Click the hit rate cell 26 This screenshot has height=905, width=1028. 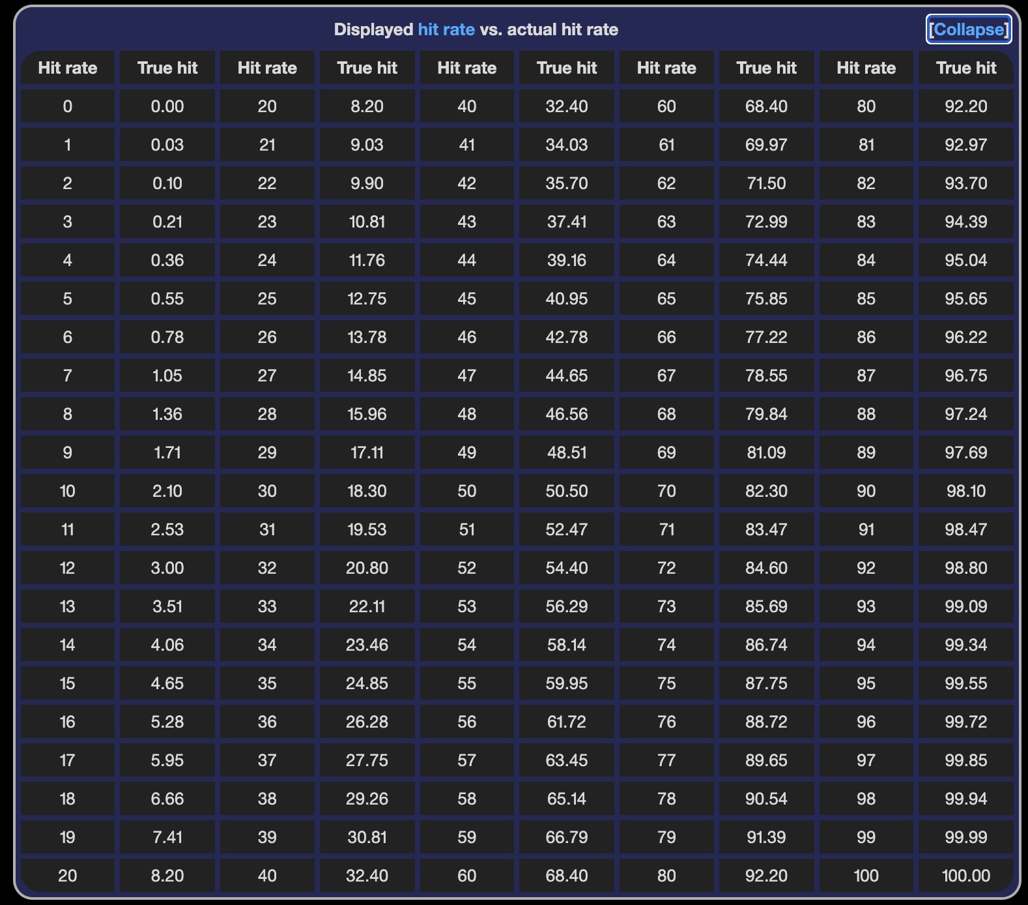tap(267, 337)
